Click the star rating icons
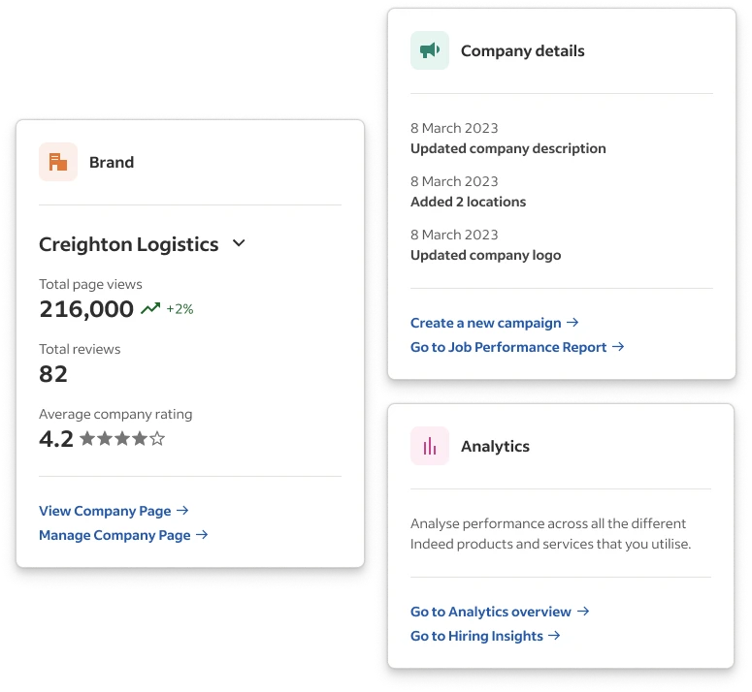752x692 pixels. [x=122, y=439]
